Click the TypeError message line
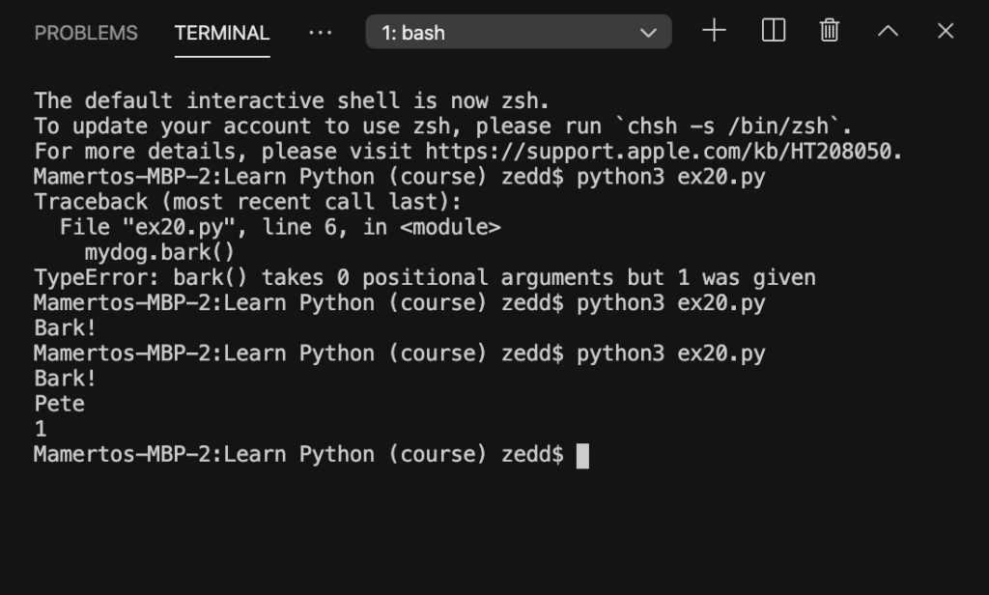Viewport: 989px width, 595px height. pos(425,277)
